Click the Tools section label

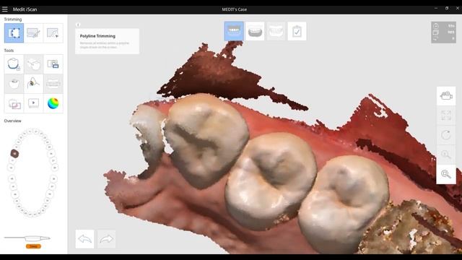coord(9,51)
